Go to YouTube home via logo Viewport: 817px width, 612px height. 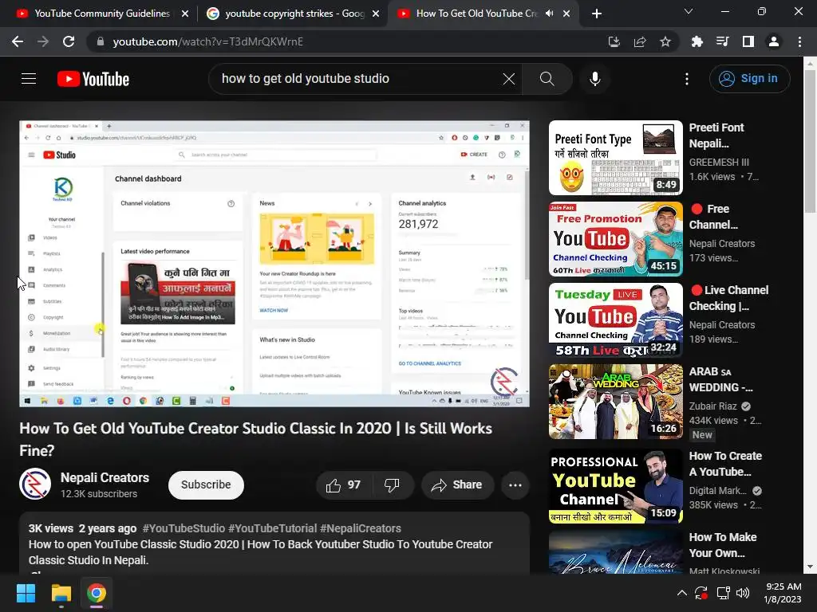tap(93, 79)
